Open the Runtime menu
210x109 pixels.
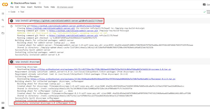pyautogui.click(x=38, y=7)
